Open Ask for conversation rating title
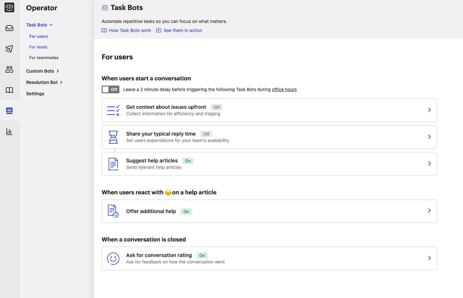This screenshot has width=463, height=298. tap(159, 255)
